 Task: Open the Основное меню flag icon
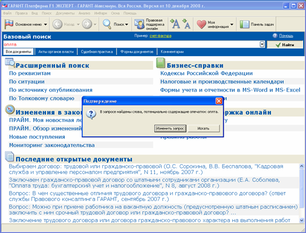[x=9, y=24]
